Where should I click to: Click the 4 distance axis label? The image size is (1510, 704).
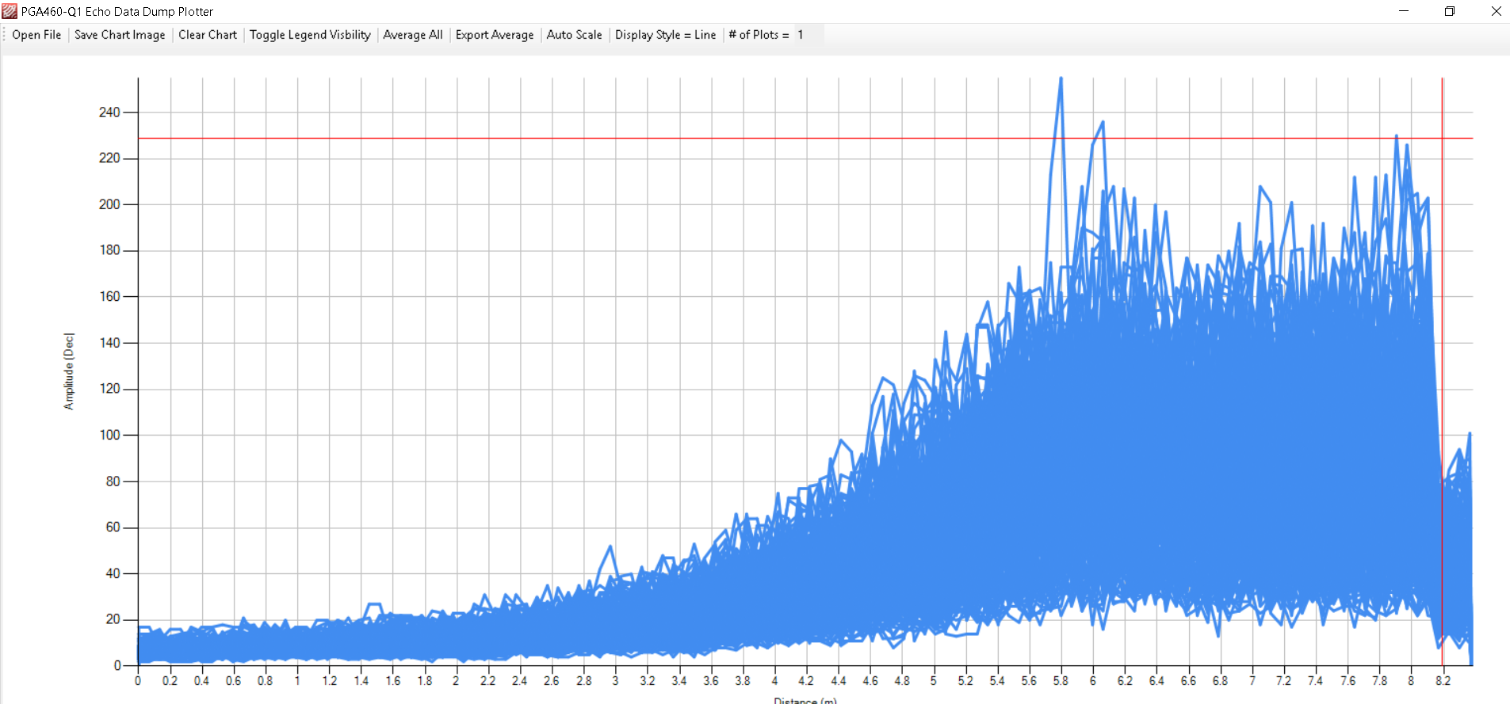click(774, 680)
